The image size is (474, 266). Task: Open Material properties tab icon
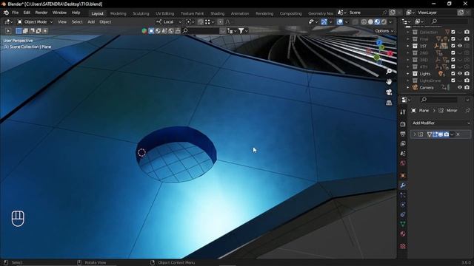[403, 234]
